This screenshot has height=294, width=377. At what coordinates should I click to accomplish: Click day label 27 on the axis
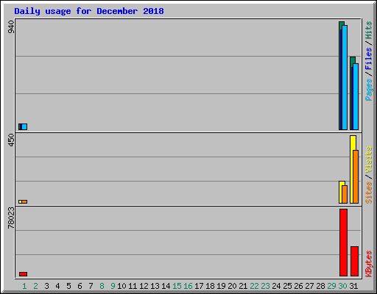309,286
